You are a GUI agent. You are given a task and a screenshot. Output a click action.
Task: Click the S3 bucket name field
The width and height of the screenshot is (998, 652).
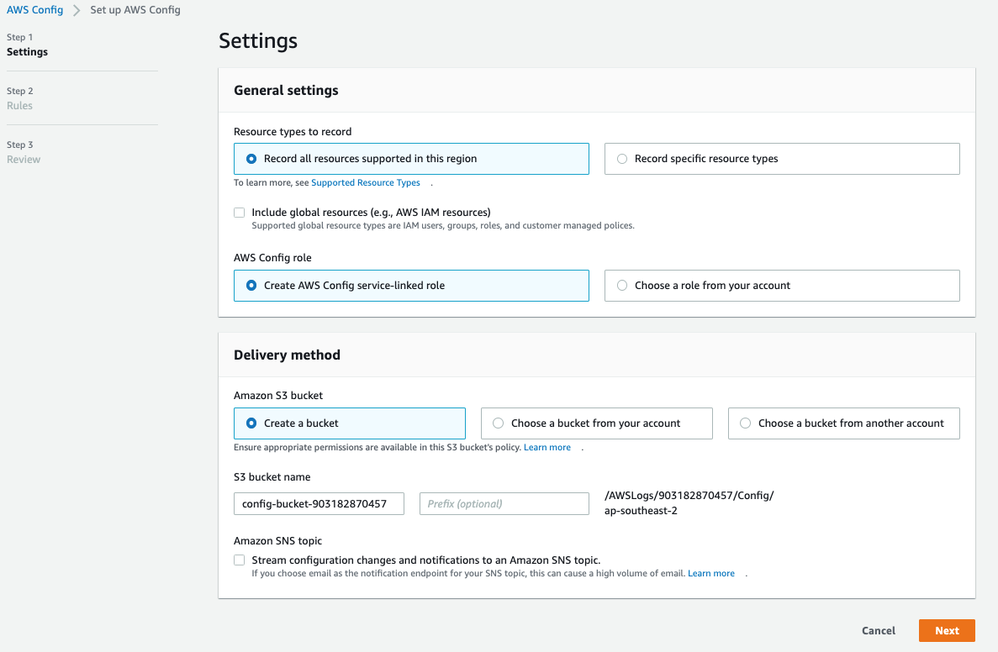319,504
